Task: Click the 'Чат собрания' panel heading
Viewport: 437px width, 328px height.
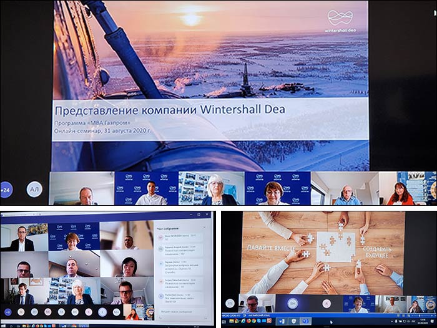Action: 168,229
